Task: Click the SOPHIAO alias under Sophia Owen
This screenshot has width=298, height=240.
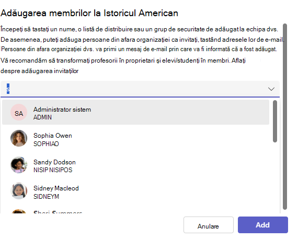Action: pyautogui.click(x=46, y=144)
